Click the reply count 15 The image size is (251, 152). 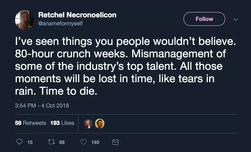[30, 142]
